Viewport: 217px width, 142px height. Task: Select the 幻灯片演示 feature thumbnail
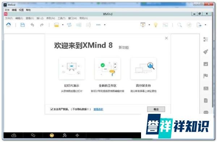72,69
